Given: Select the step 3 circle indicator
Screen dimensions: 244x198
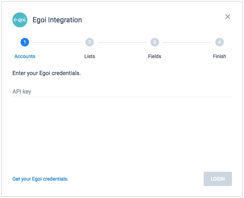Looking at the screenshot, I should point(154,42).
